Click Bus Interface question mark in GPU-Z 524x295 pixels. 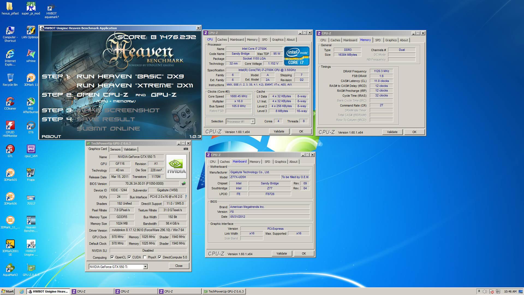pos(186,197)
